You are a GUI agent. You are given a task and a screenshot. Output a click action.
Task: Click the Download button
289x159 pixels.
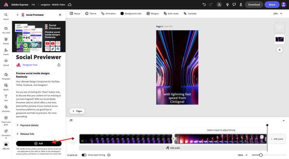click(x=254, y=5)
